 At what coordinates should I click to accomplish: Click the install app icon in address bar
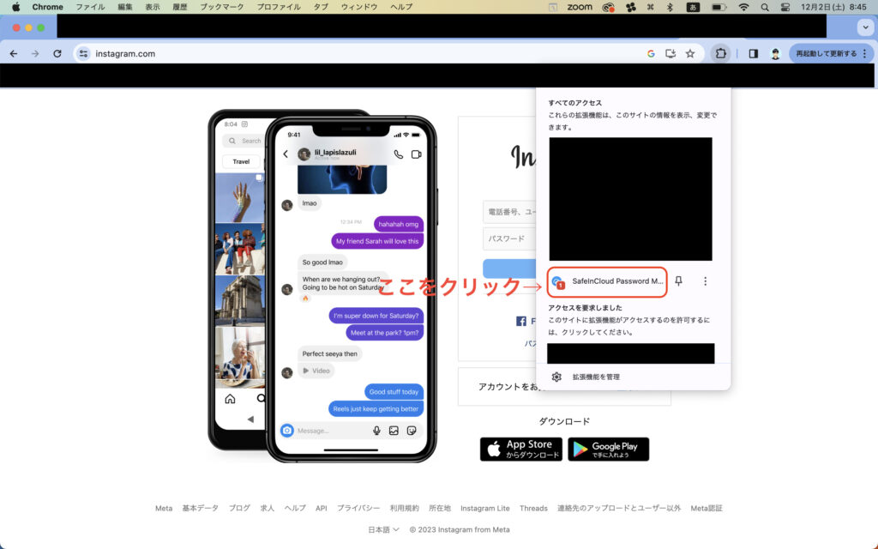point(671,54)
